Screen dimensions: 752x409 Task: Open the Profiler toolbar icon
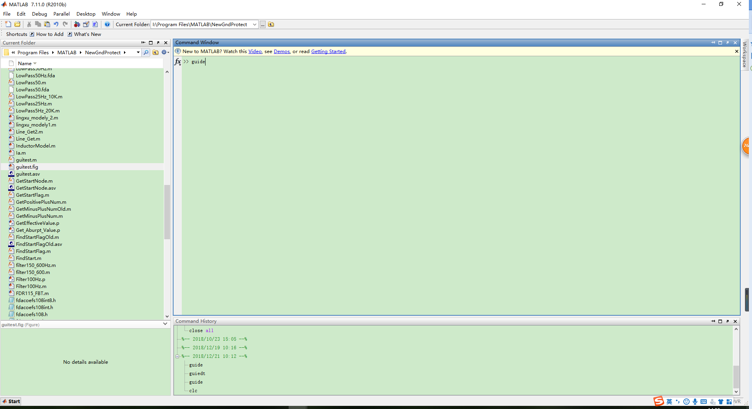pos(95,24)
